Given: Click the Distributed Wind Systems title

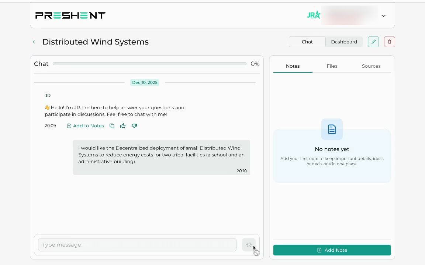Looking at the screenshot, I should (x=96, y=42).
